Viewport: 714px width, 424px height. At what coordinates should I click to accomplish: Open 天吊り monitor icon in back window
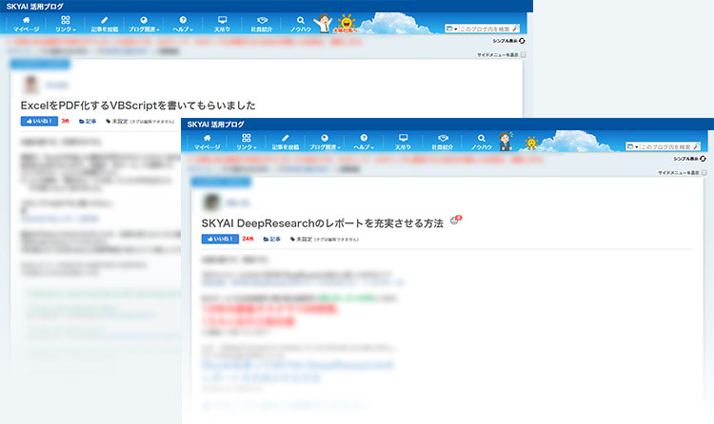pos(222,24)
